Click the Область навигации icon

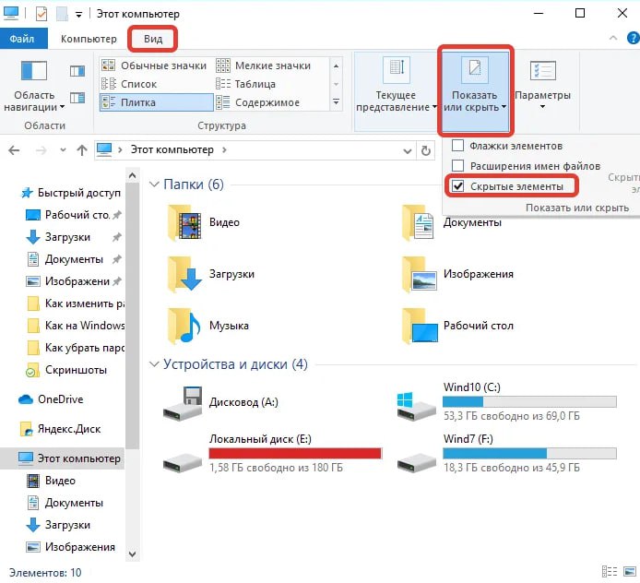[x=35, y=72]
